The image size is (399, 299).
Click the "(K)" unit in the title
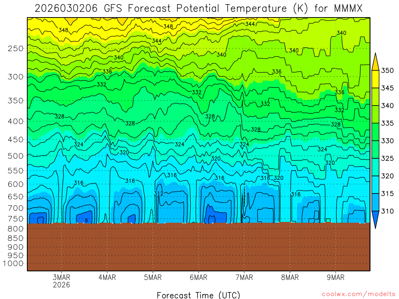pos(300,9)
